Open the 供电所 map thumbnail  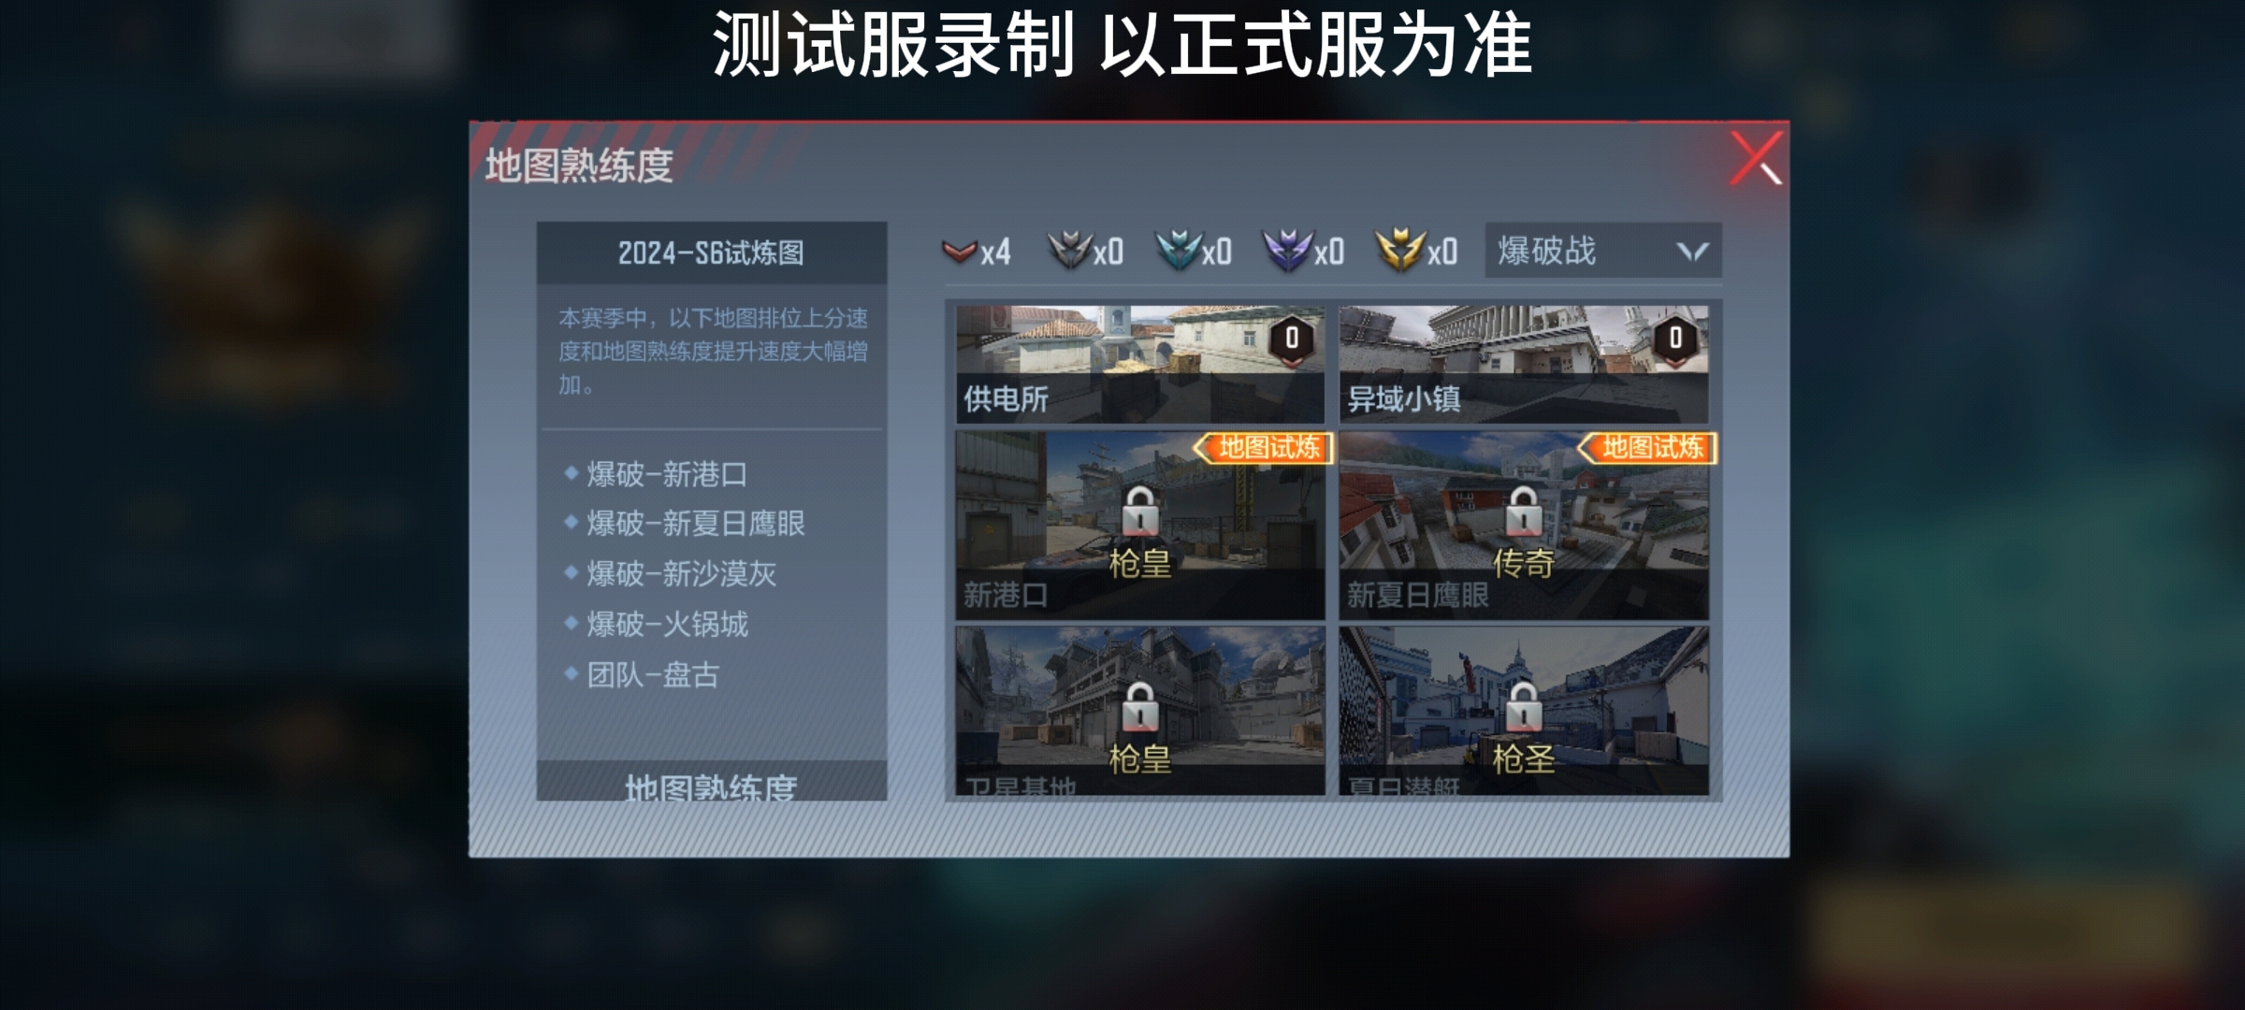1139,365
